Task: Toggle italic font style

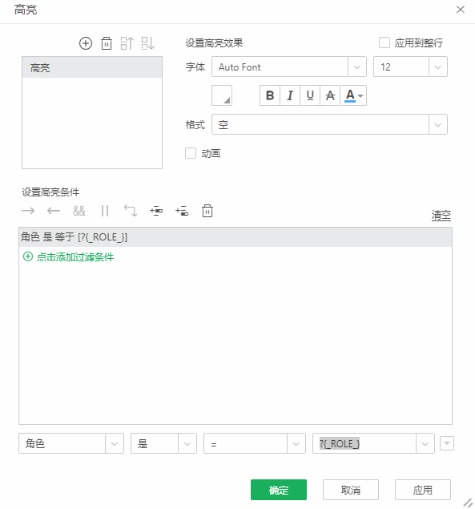Action: (x=290, y=95)
